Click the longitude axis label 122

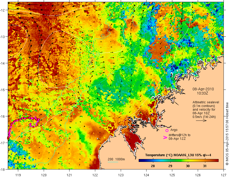pos(95,175)
